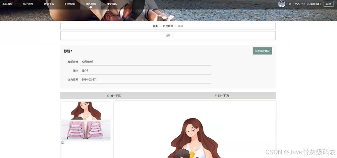Click the 知识分类 label

tap(73, 62)
